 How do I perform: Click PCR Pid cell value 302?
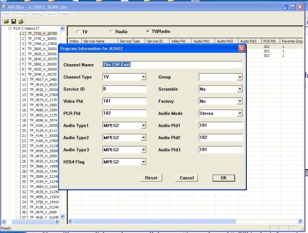[266, 56]
